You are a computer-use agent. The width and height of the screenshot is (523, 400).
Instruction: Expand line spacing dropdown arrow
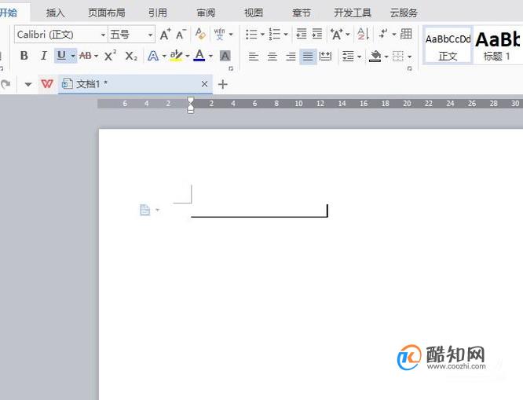pyautogui.click(x=359, y=57)
